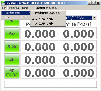Run the 4K QD32 benchmark
Screen dimensions: 101x91
12,72
